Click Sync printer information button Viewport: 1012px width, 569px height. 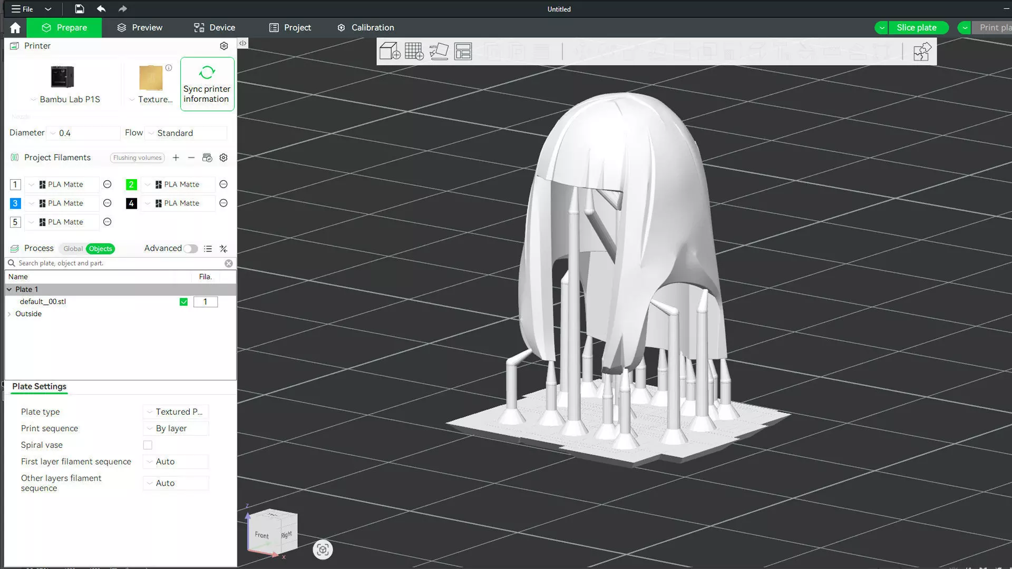pos(207,84)
